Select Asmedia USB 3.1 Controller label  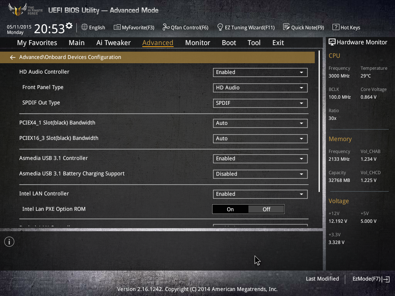pyautogui.click(x=53, y=158)
